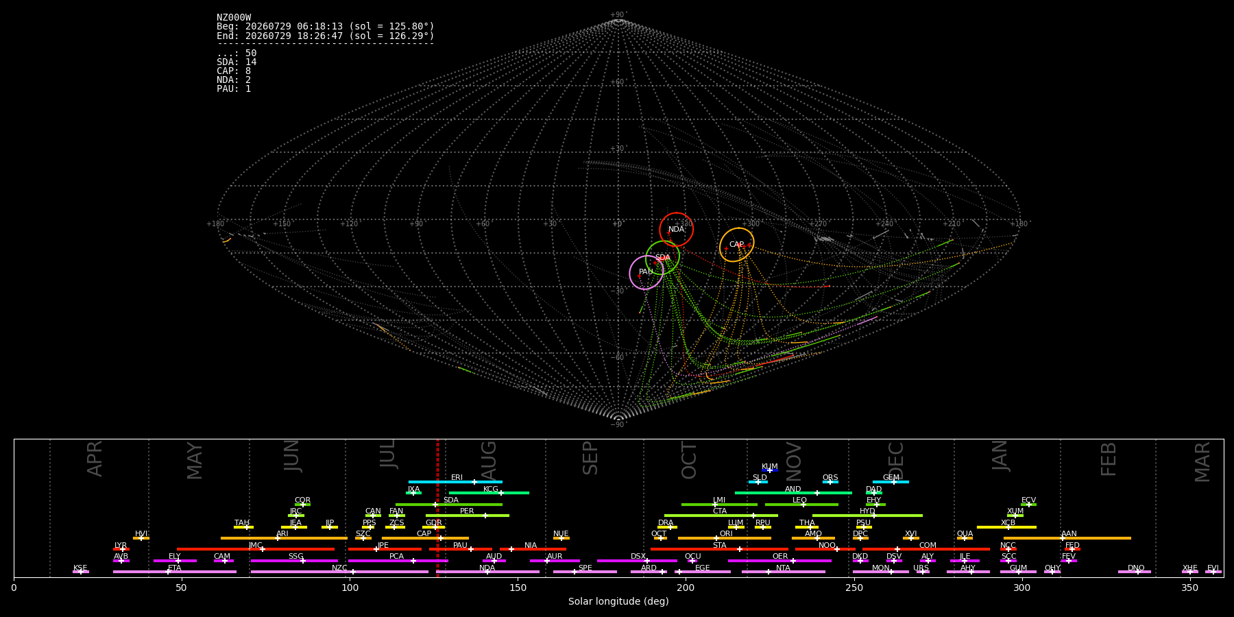
Task: Click the PER shower bar in timeline
Action: pyautogui.click(x=468, y=516)
